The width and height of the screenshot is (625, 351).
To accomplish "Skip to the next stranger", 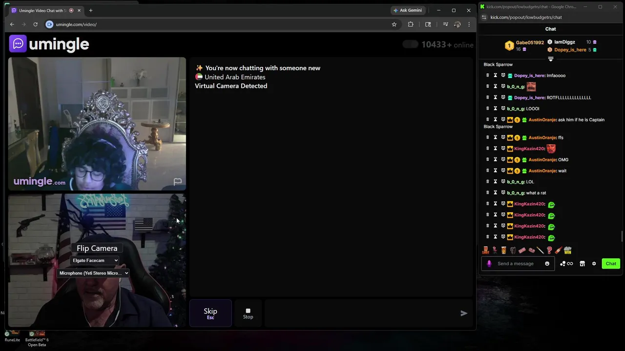I will click(x=210, y=313).
